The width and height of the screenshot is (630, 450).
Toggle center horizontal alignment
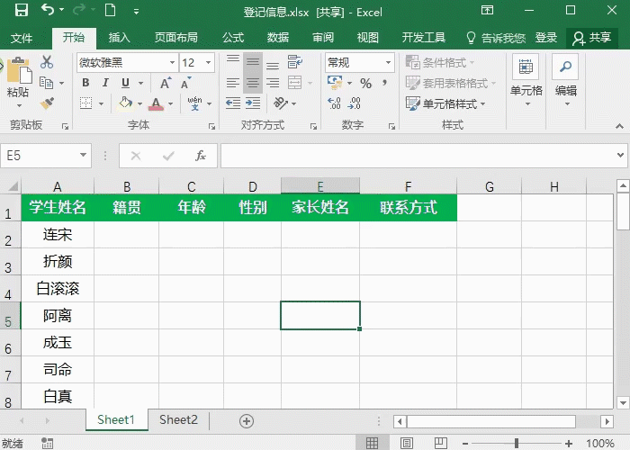coord(253,83)
